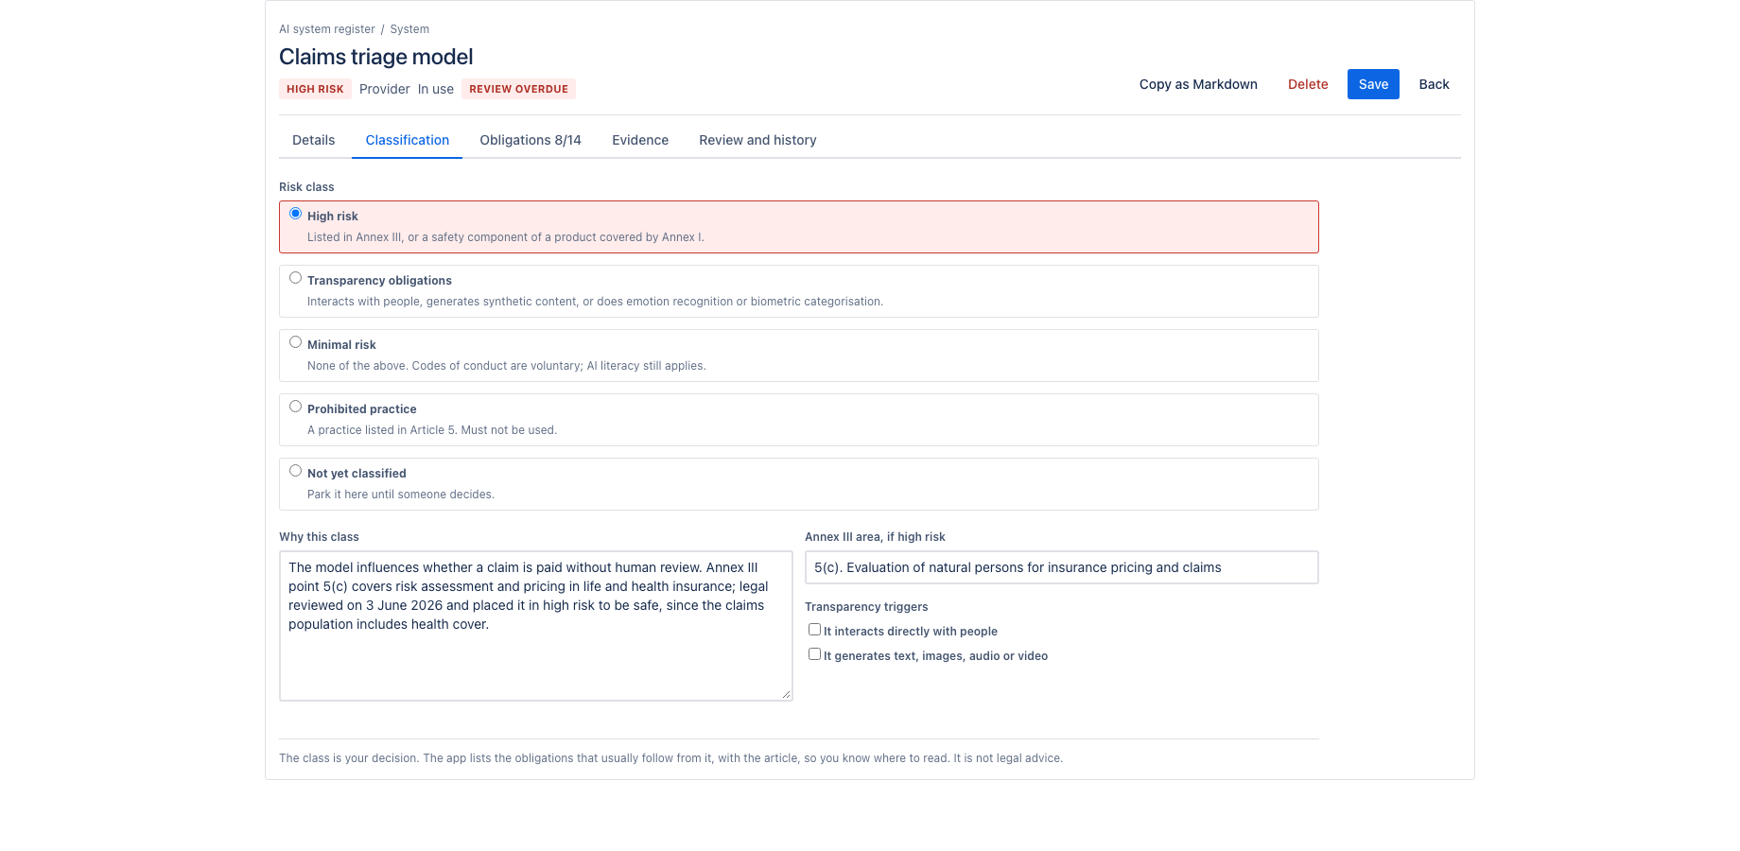Viewport: 1740px width, 851px height.
Task: Click the 'Risk class' label
Action: click(x=306, y=187)
